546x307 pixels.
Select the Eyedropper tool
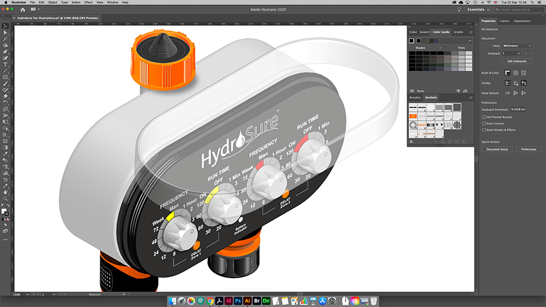point(5,154)
